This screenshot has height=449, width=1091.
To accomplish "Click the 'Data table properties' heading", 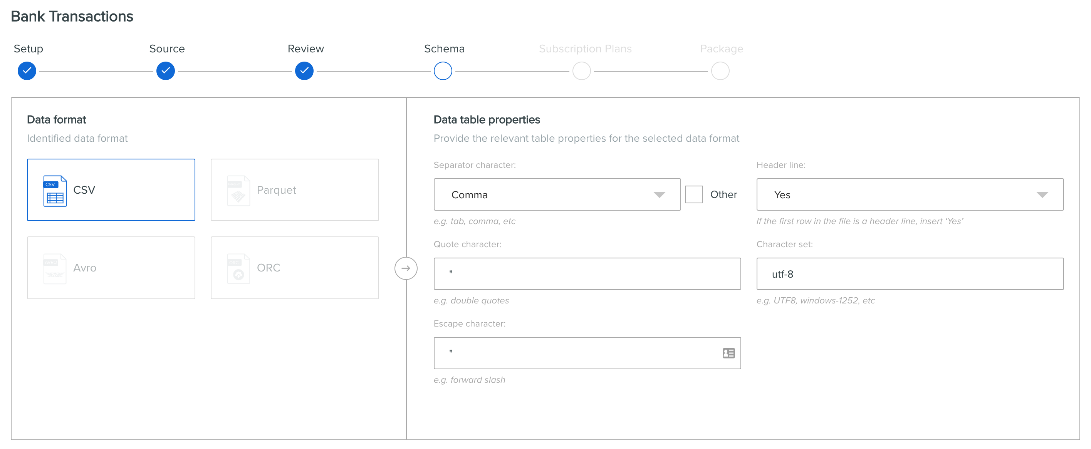I will click(487, 120).
